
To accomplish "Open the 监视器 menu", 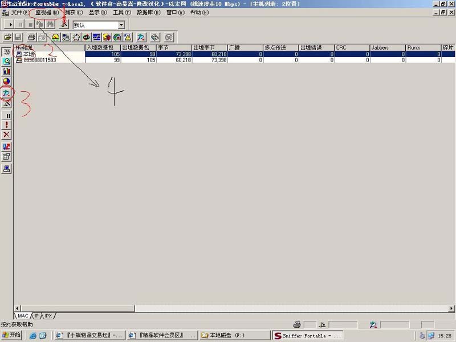I will 46,12.
